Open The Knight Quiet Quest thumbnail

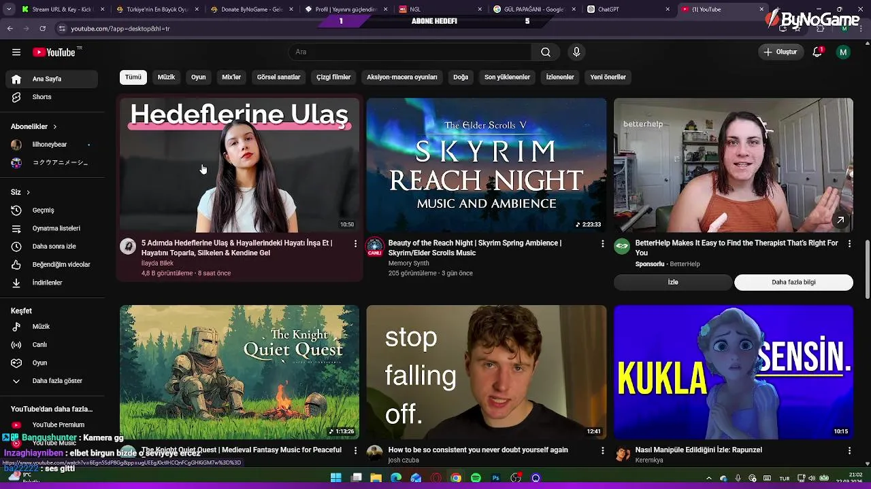tap(240, 372)
